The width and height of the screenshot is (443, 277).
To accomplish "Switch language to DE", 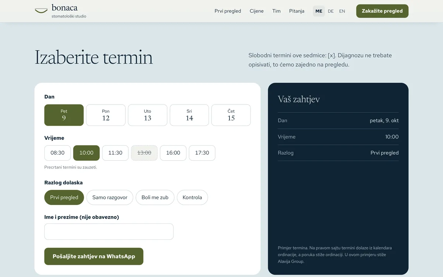I will [x=331, y=11].
